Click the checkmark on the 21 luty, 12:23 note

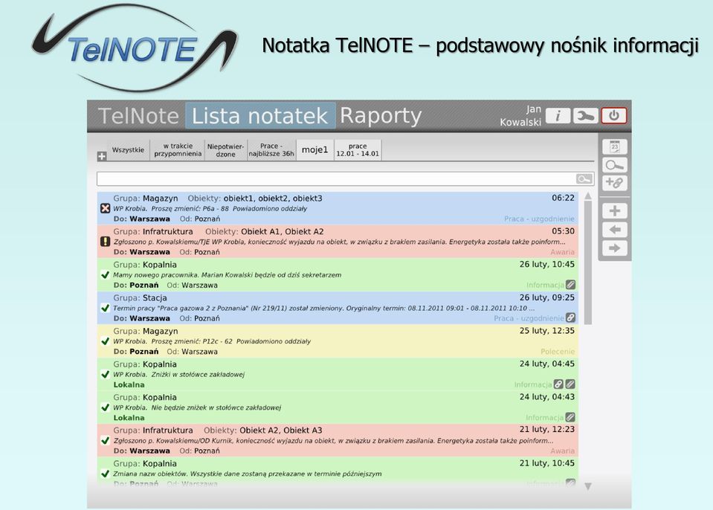click(x=105, y=440)
